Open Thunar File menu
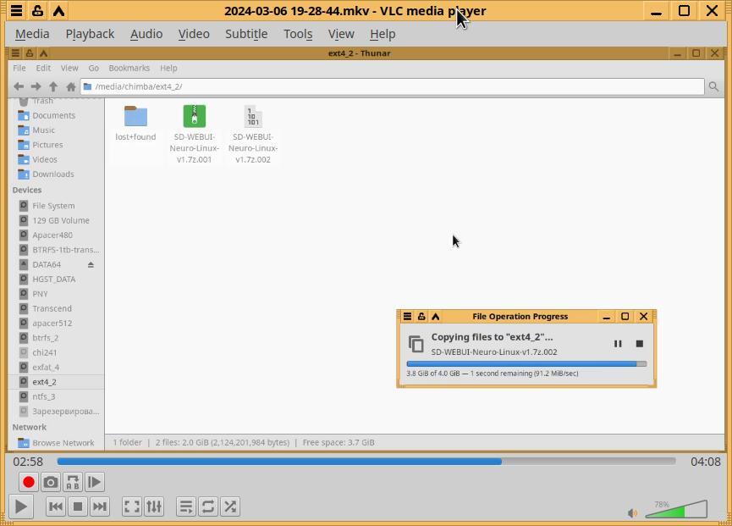Screen dimensions: 732x526 point(19,69)
